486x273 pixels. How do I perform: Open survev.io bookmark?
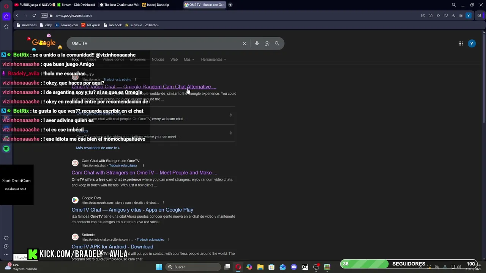(x=142, y=25)
